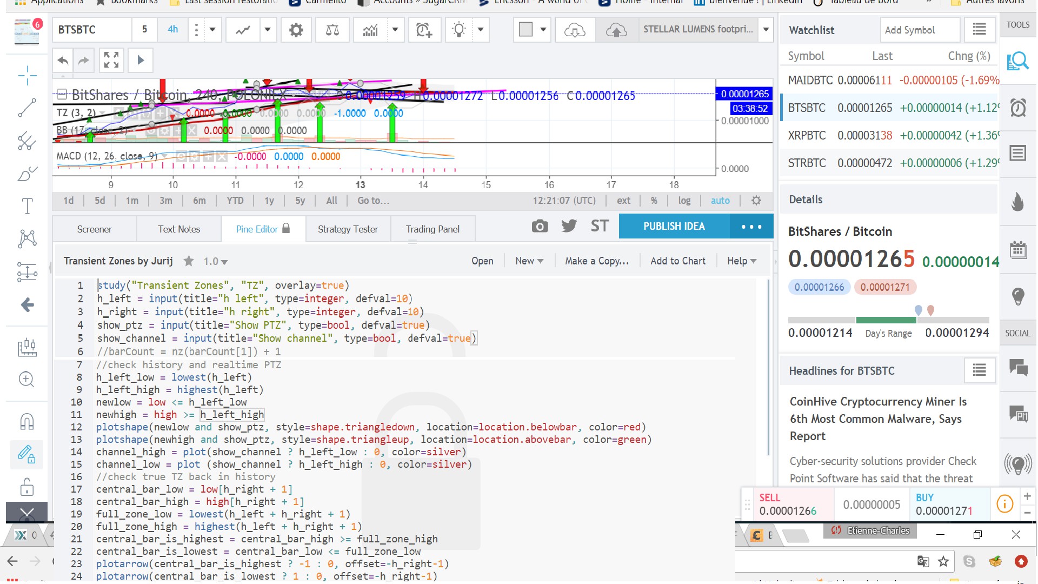
Task: Open the Indicators chart icon
Action: [370, 30]
